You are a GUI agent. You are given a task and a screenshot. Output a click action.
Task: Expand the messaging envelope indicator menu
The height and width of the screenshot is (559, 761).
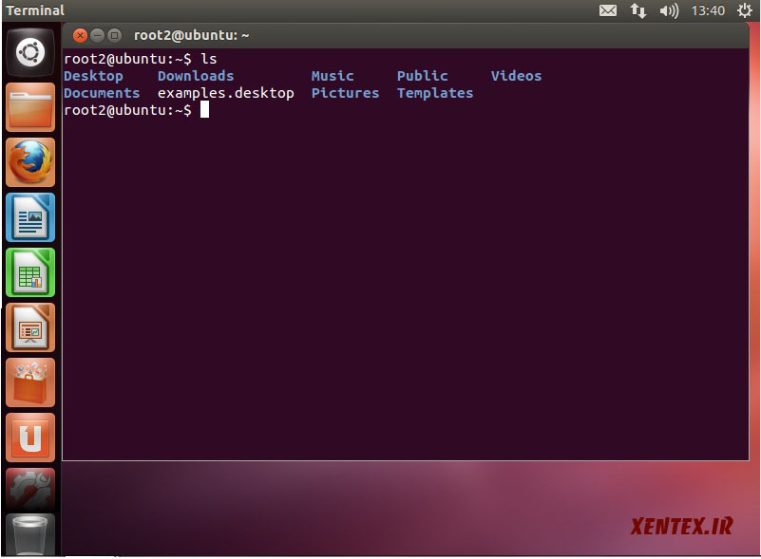click(608, 11)
